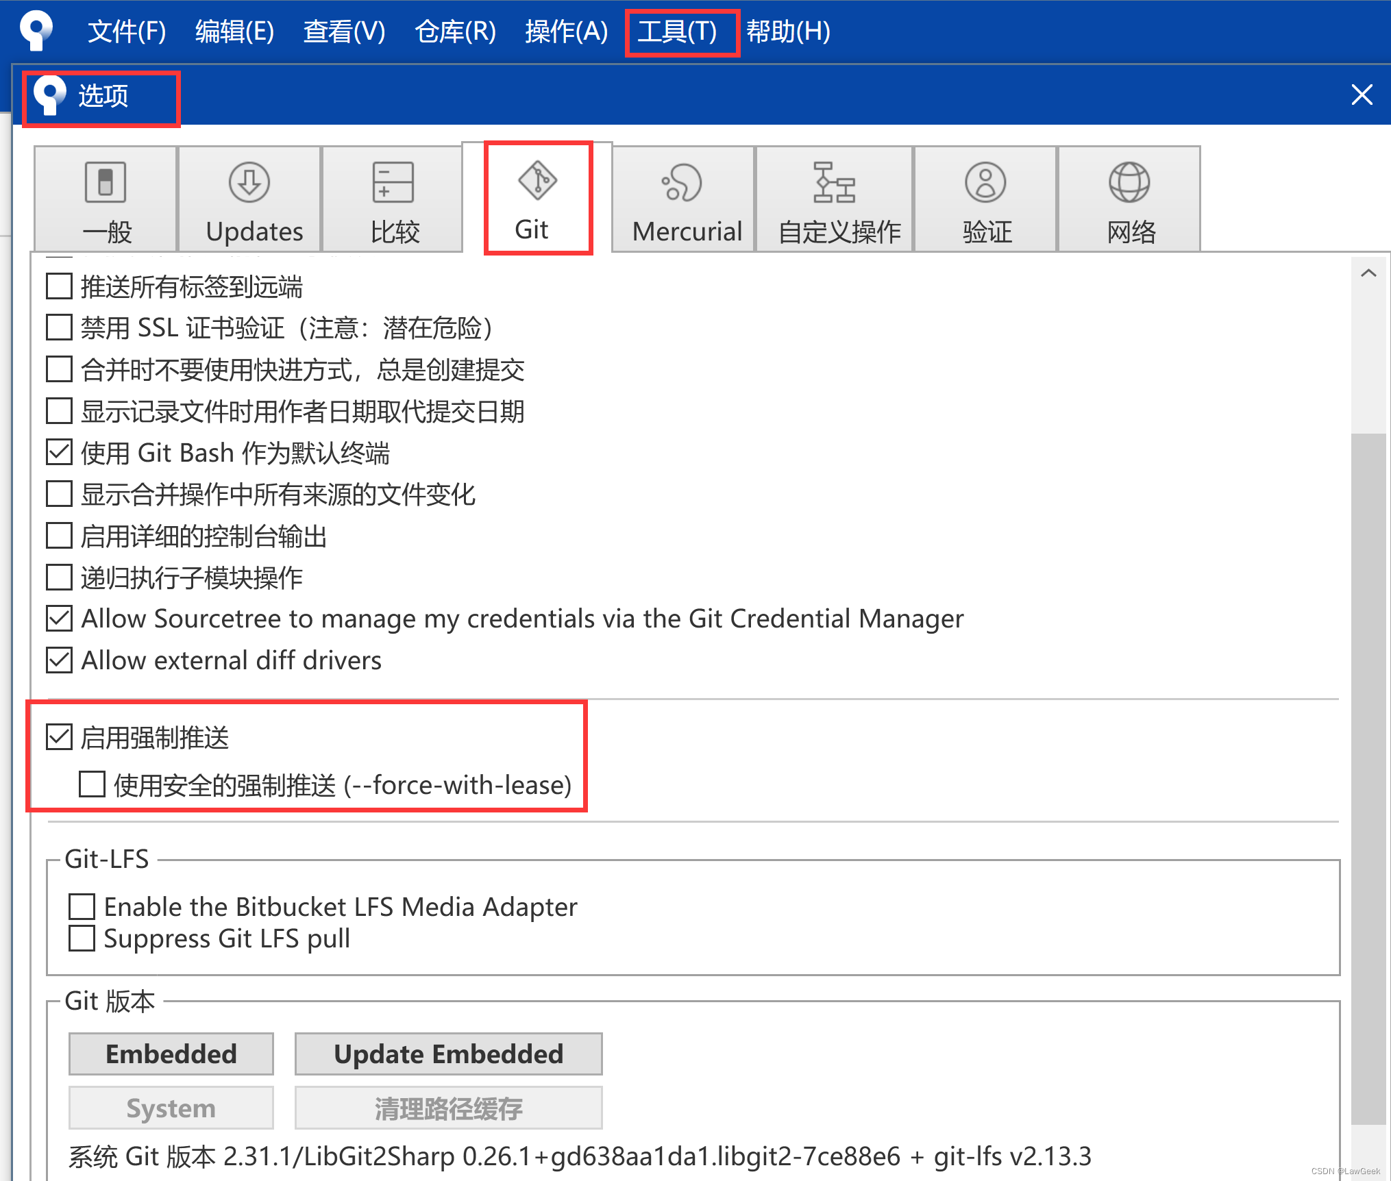Check 递归执行子模块操作 checkbox
The height and width of the screenshot is (1181, 1391).
(59, 577)
